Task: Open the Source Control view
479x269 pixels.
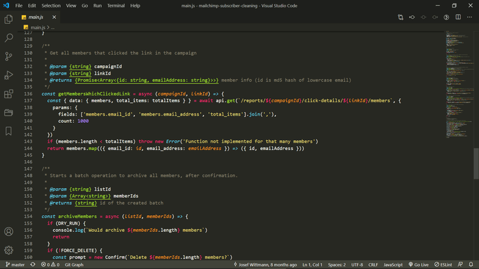Action: (9, 56)
